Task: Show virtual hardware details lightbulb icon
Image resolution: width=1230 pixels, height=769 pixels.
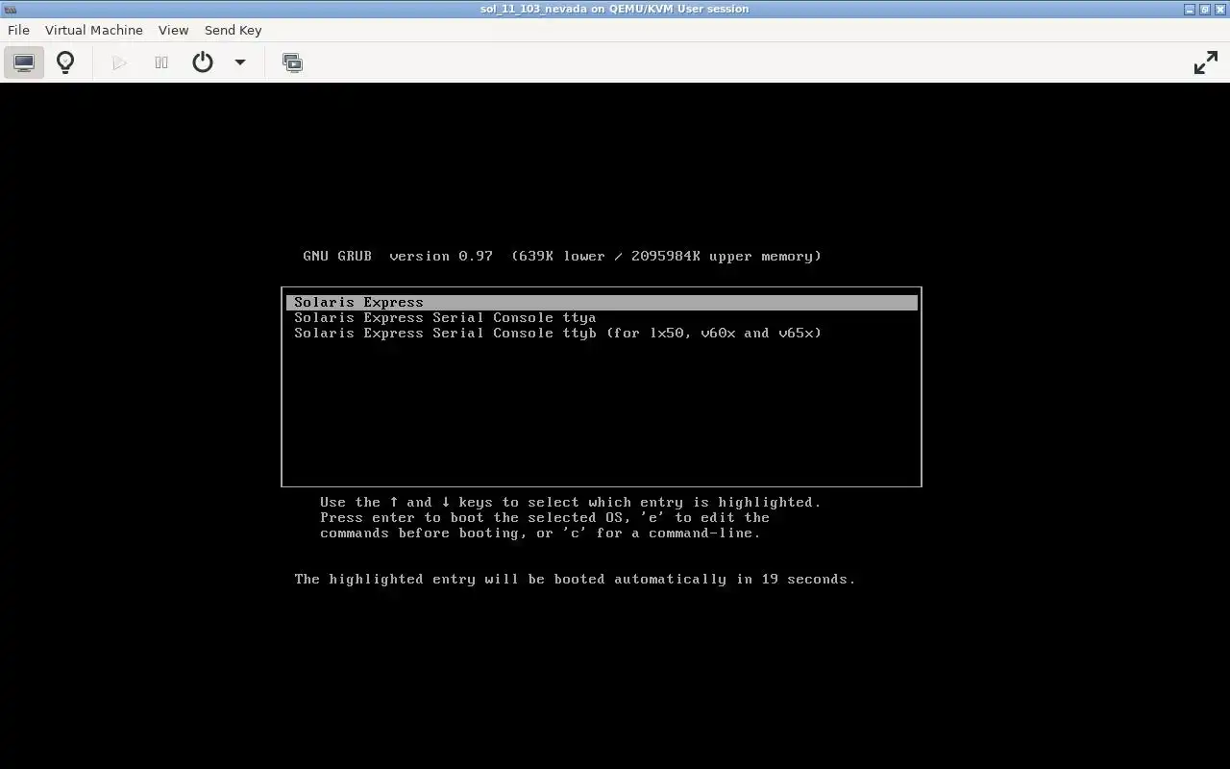Action: pyautogui.click(x=65, y=62)
